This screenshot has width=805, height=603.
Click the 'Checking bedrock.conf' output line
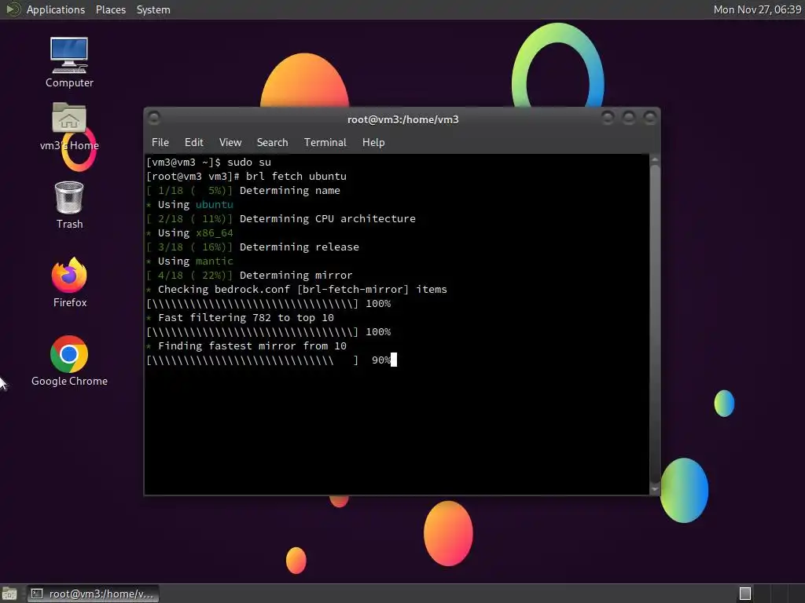[296, 290]
